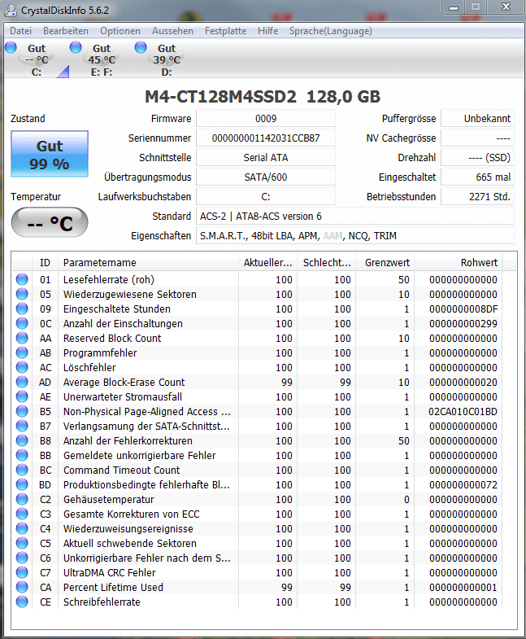The width and height of the screenshot is (526, 639).
Task: Open the Datei menu
Action: pos(21,31)
